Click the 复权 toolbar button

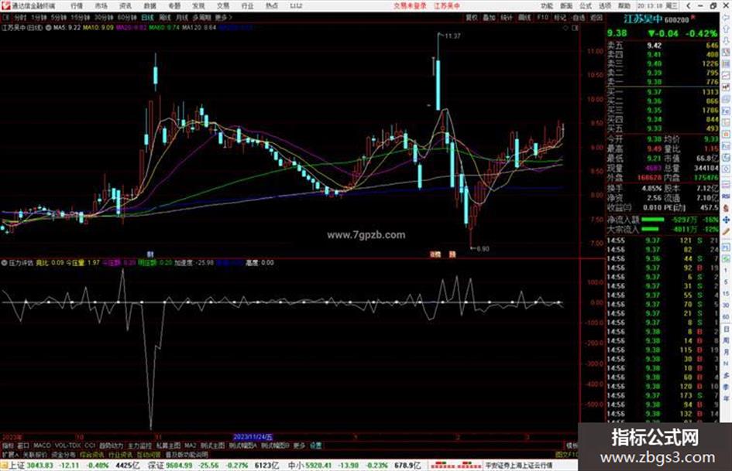pos(472,17)
